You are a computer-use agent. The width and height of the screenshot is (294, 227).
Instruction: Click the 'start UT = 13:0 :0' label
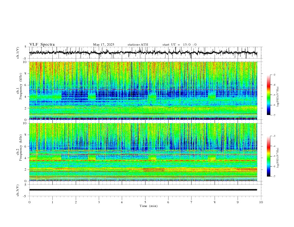click(x=179, y=45)
